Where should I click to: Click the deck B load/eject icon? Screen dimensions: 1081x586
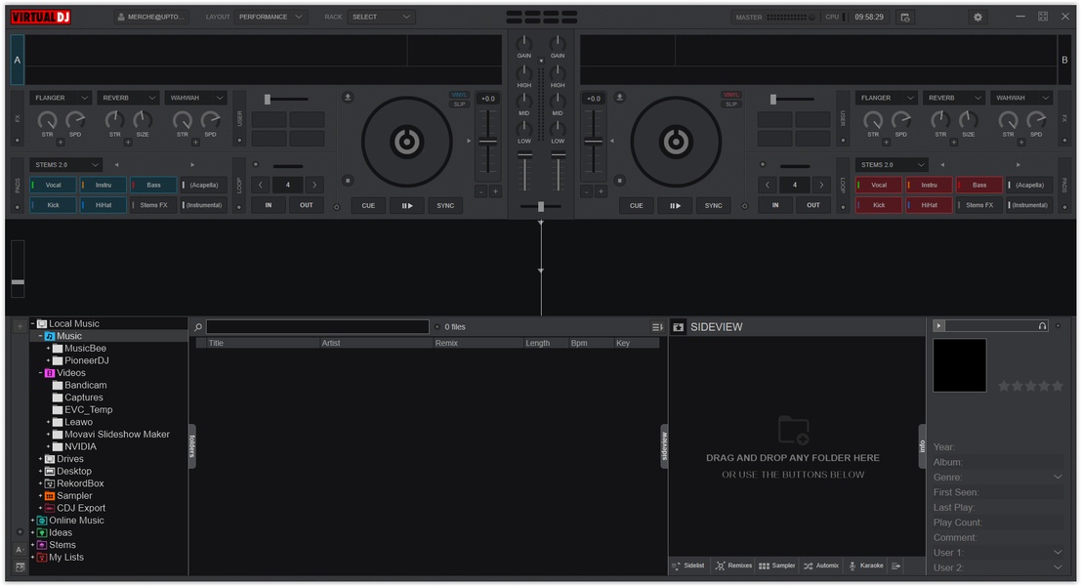pyautogui.click(x=619, y=98)
